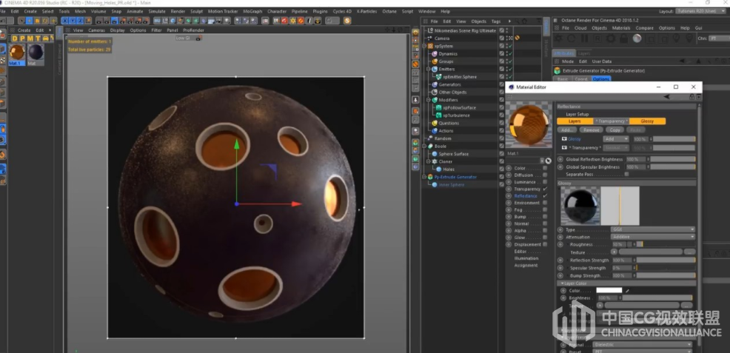730x353 pixels.
Task: Open the Layout Tutorials R20 dropdown
Action: pos(701,11)
